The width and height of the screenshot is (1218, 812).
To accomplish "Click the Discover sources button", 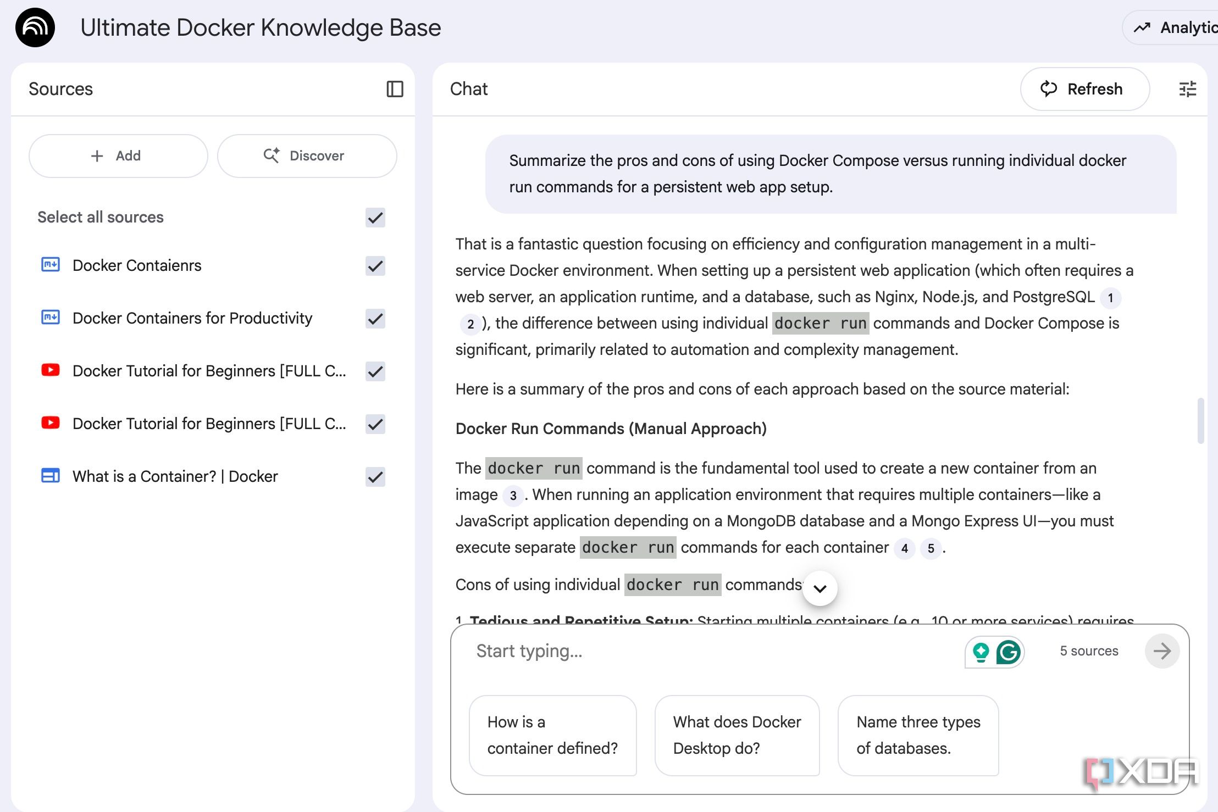I will point(307,156).
